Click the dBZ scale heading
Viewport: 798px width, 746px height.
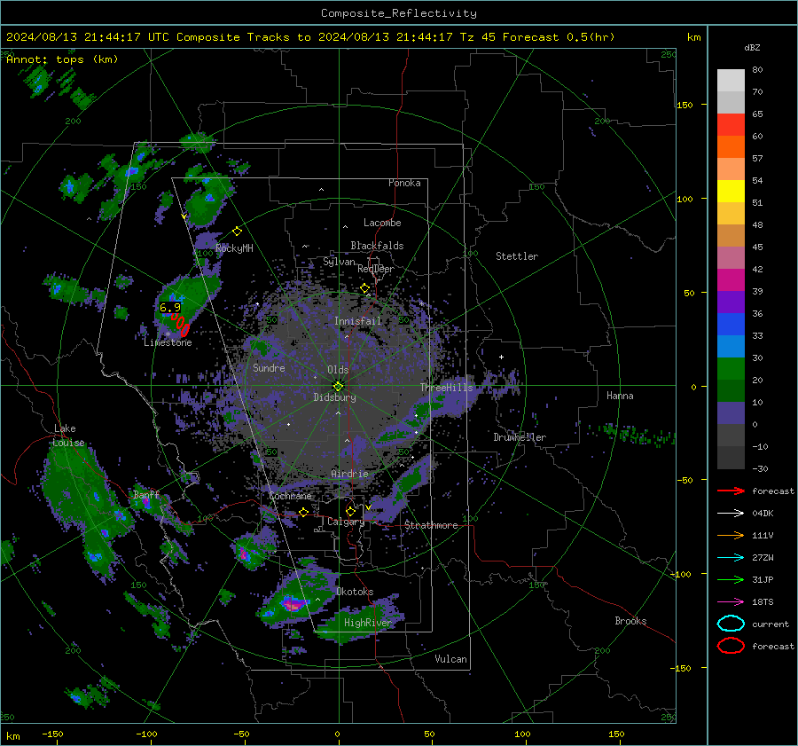(752, 47)
